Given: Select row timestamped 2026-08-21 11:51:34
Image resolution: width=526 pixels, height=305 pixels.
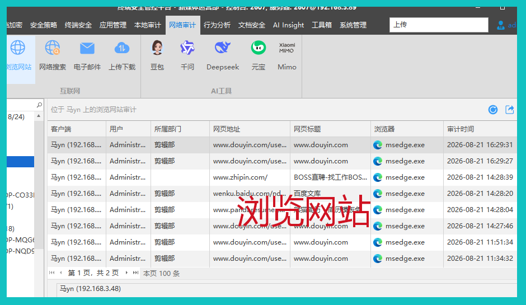Looking at the screenshot, I should tap(282, 242).
